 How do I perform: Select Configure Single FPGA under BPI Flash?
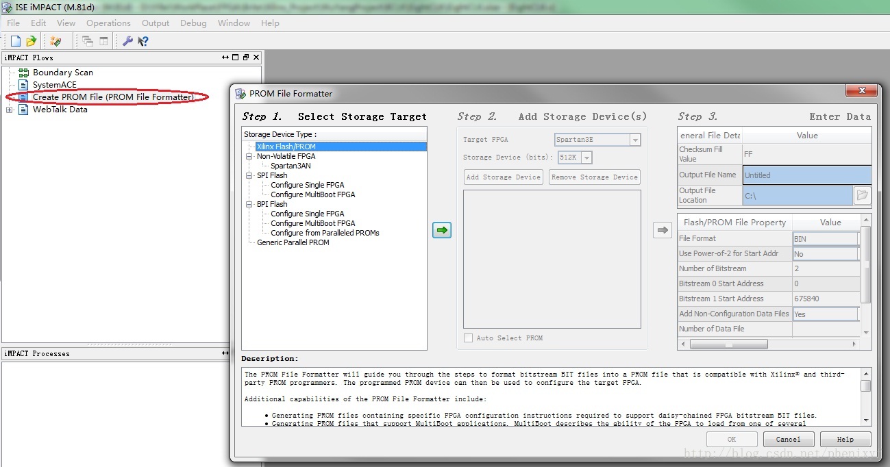307,214
